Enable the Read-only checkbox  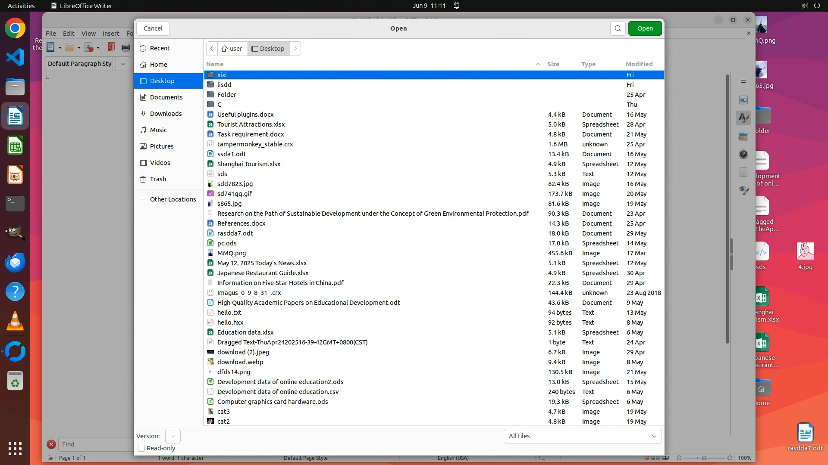coord(141,448)
